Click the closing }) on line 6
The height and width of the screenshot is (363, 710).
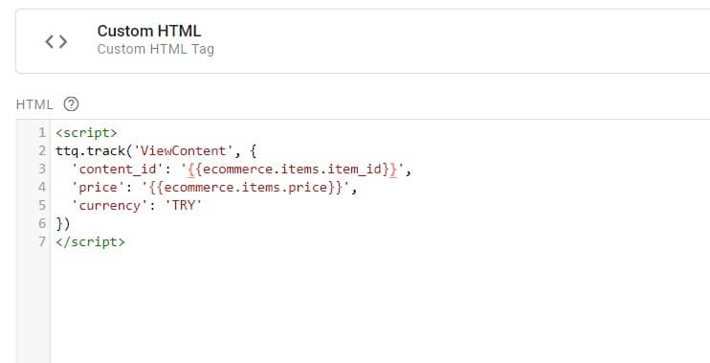[x=63, y=223]
